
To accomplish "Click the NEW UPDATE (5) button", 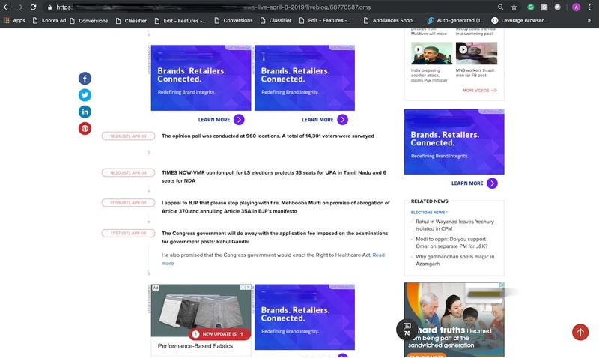I will [x=219, y=334].
